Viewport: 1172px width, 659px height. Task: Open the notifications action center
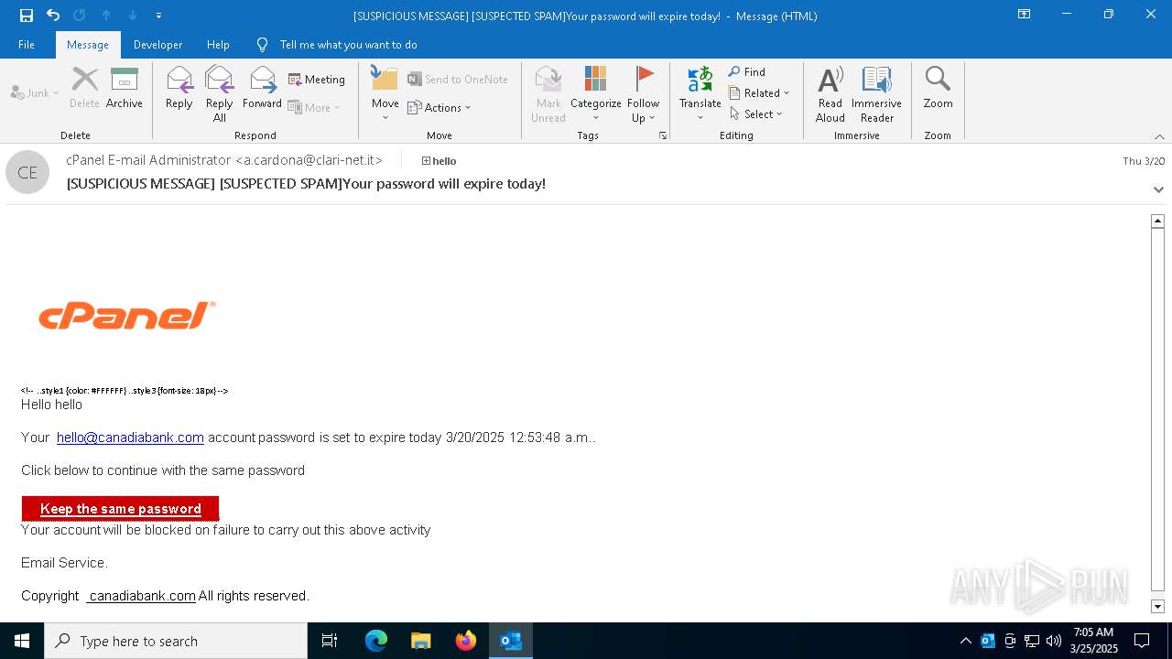click(1142, 641)
